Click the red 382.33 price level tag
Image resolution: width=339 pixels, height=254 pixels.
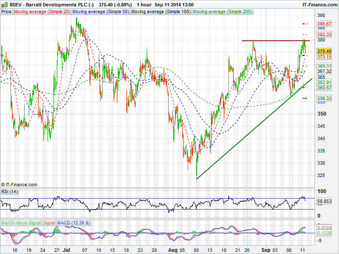[324, 34]
